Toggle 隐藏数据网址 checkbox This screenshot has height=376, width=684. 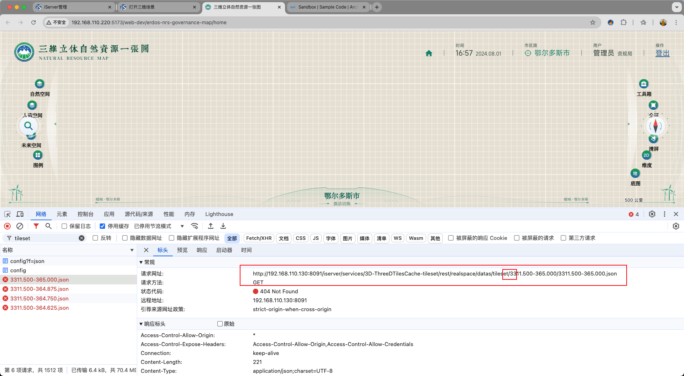[x=125, y=238]
